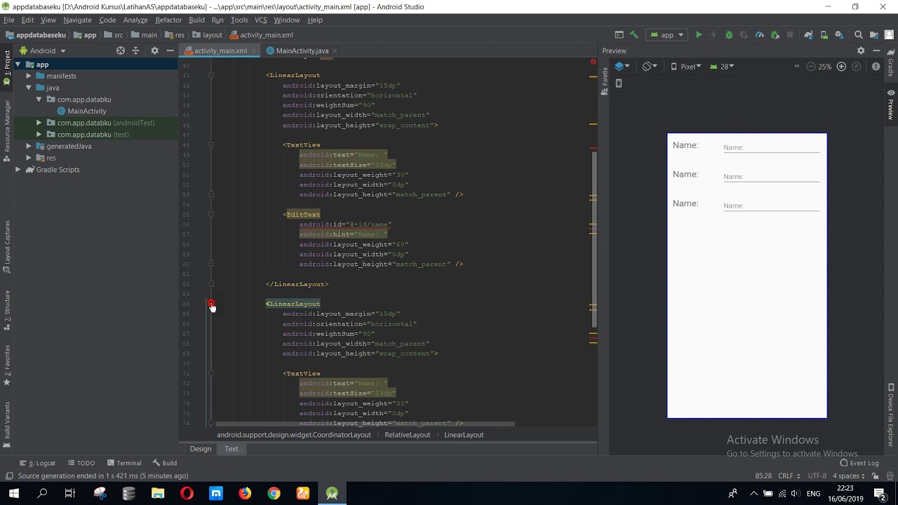
Task: Open Android Studio from the Windows taskbar
Action: click(332, 494)
